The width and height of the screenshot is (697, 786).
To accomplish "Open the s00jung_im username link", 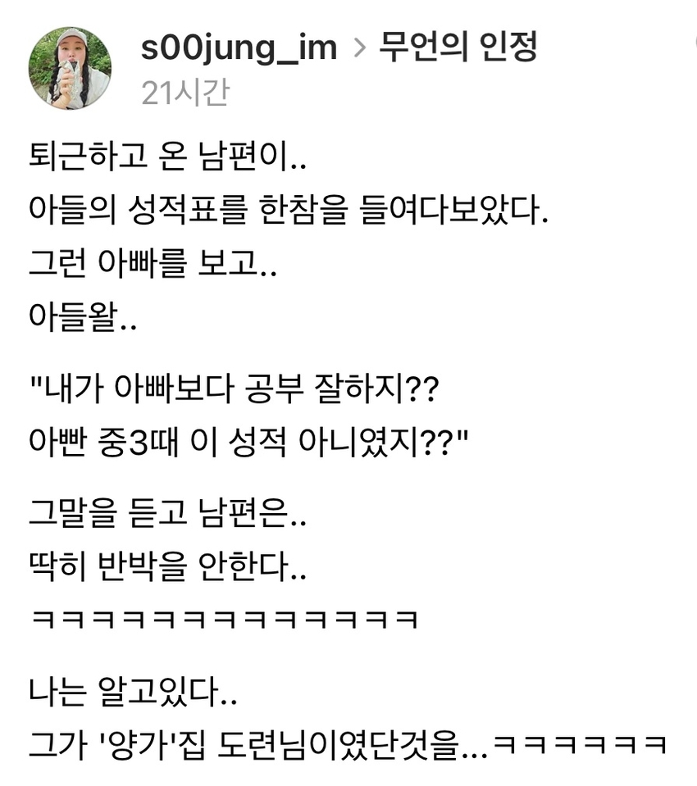I will coord(239,48).
